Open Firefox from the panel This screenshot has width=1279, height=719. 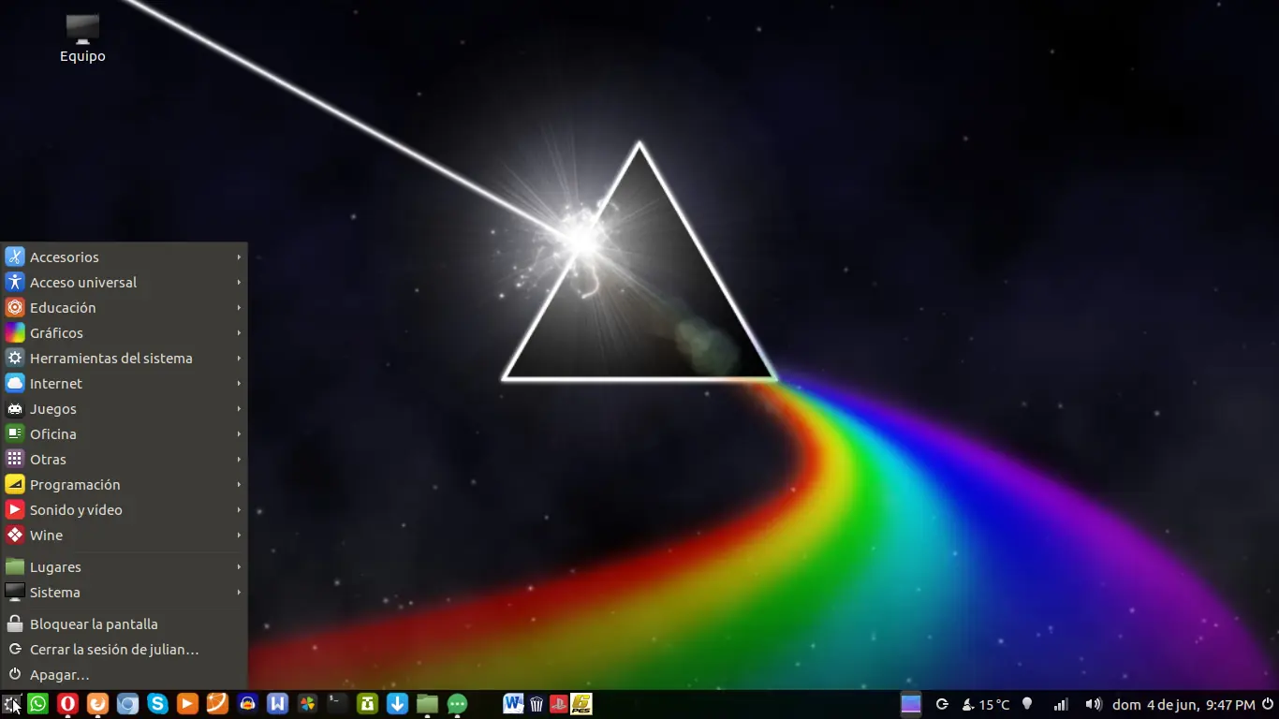97,704
